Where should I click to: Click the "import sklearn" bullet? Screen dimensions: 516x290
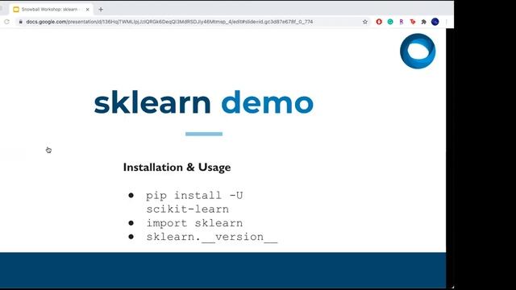point(194,223)
